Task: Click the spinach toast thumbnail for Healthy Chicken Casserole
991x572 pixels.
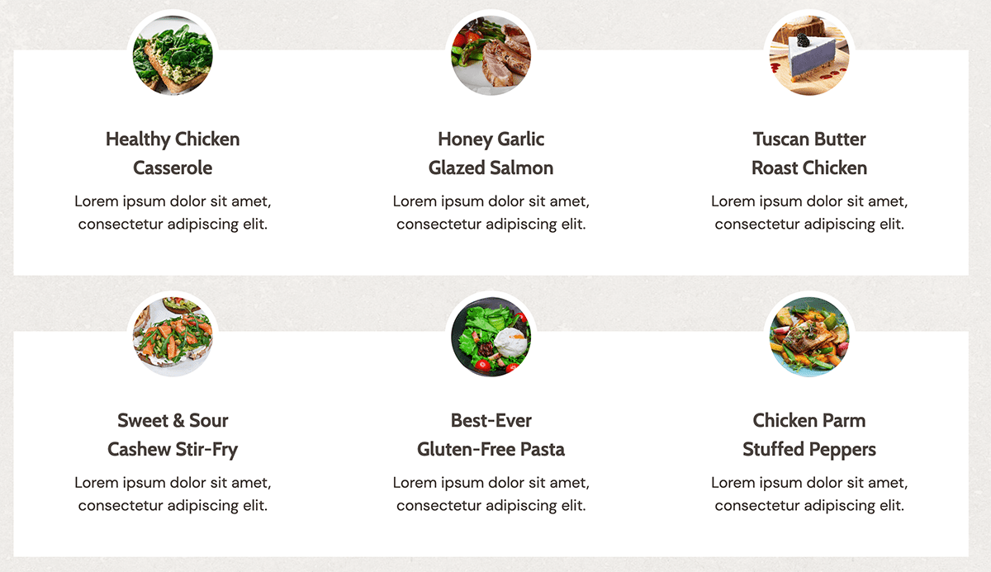Action: point(173,55)
